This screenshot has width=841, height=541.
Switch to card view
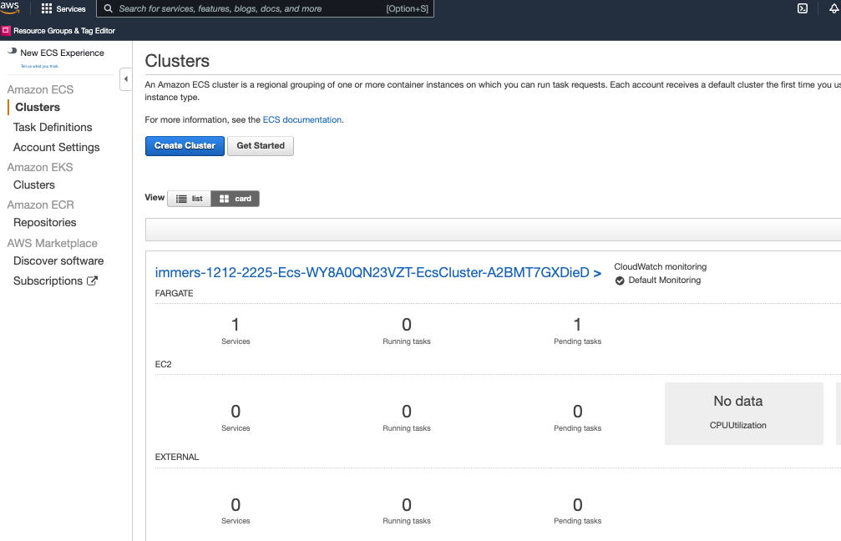(x=236, y=199)
